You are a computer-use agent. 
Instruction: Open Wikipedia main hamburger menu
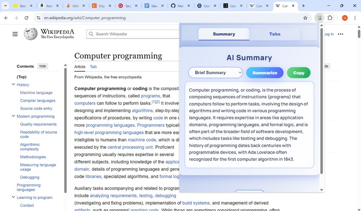pos(15,34)
